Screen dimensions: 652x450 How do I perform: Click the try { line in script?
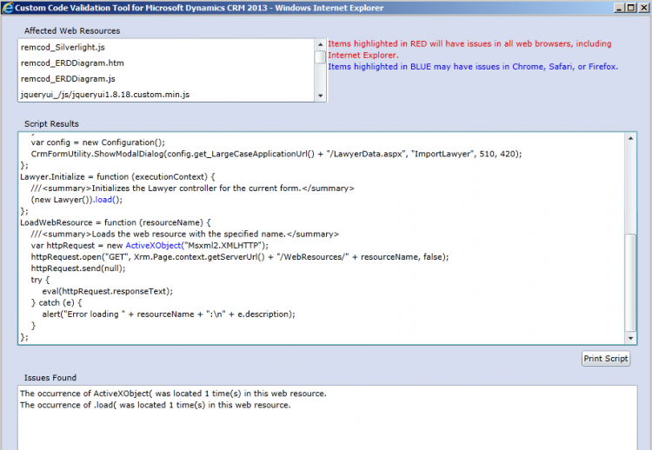coord(40,280)
